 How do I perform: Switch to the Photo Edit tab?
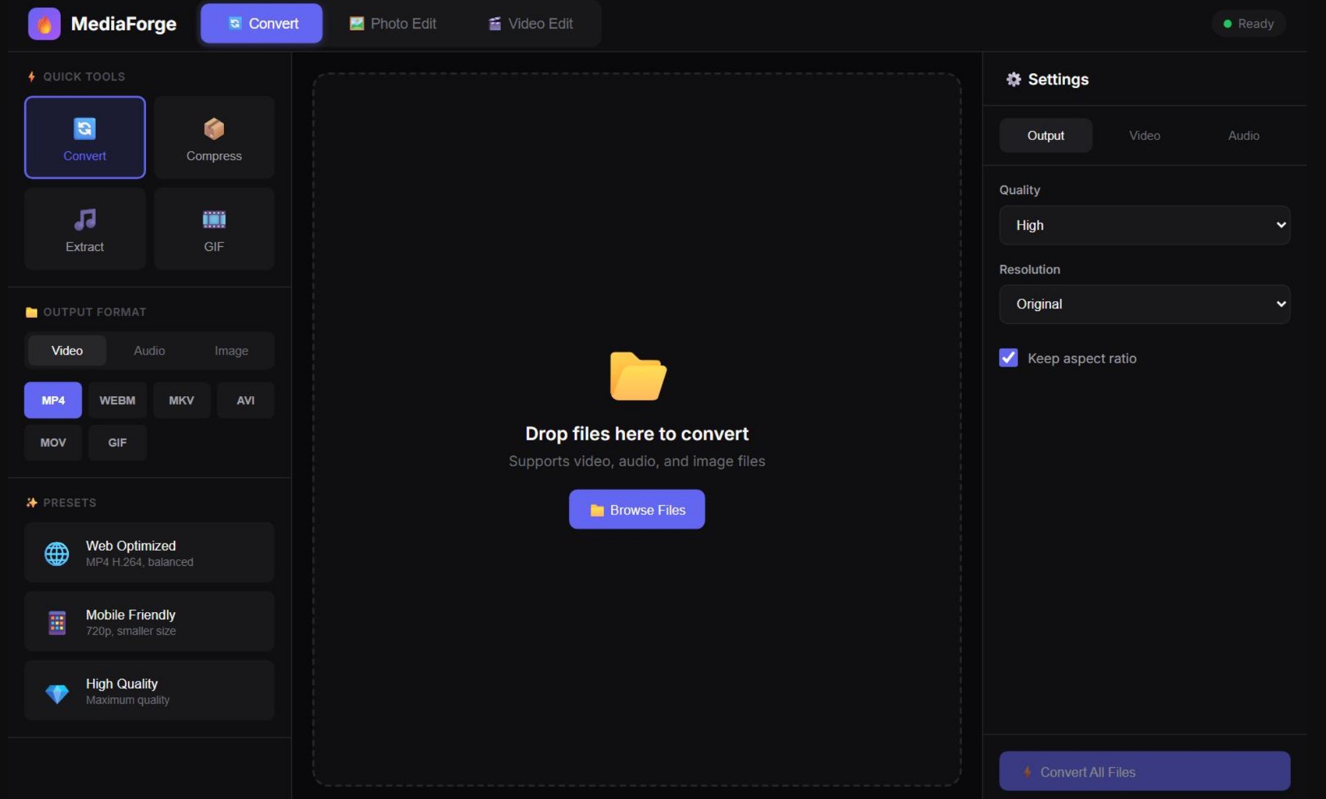[393, 24]
